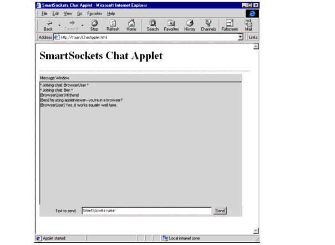Screen dimensions: 335x245
Task: Click the scrollbar down arrow
Action: 256,231
